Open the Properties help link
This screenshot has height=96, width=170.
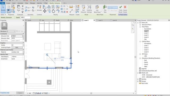5,93
